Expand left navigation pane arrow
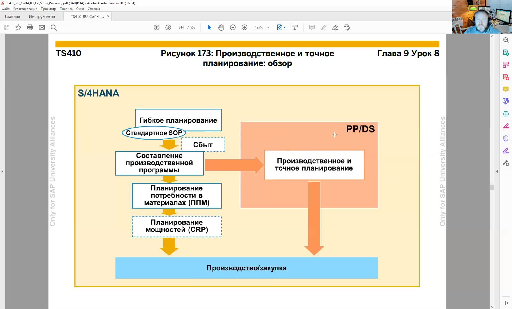The height and width of the screenshot is (309, 512). pyautogui.click(x=2, y=171)
